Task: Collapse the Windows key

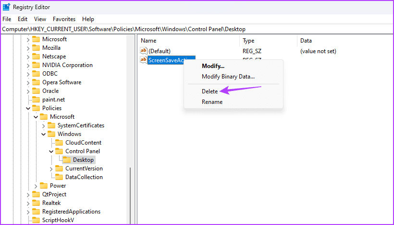Action: click(x=43, y=134)
